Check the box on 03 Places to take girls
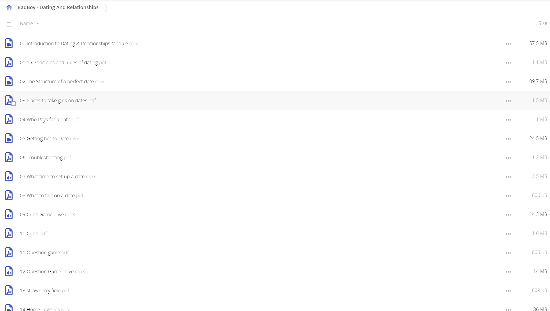Viewport: 550px width, 311px height. 13,104
